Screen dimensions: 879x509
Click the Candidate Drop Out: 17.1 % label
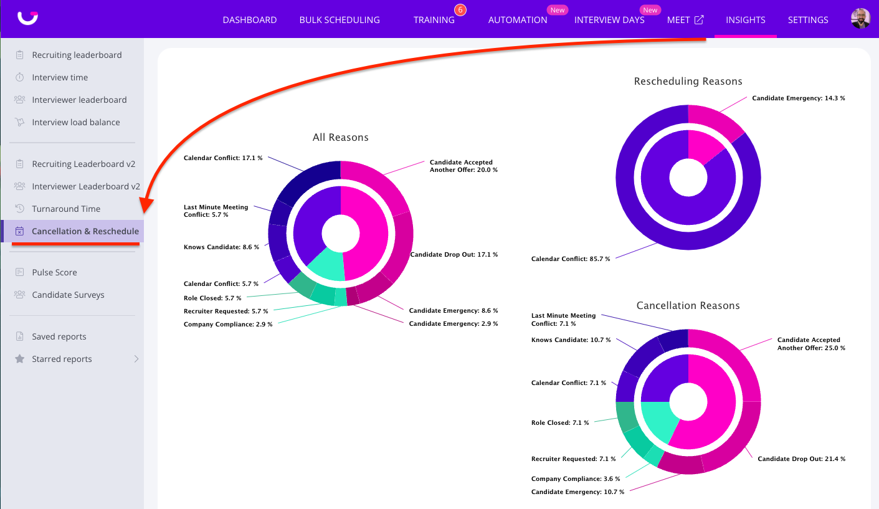(x=454, y=255)
